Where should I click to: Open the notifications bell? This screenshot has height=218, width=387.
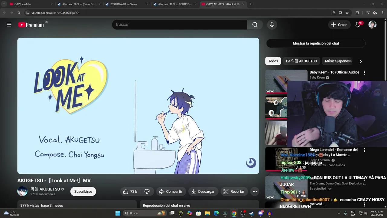click(x=358, y=25)
